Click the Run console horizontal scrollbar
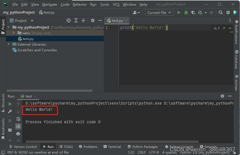The width and height of the screenshot is (240, 155). click(x=112, y=142)
